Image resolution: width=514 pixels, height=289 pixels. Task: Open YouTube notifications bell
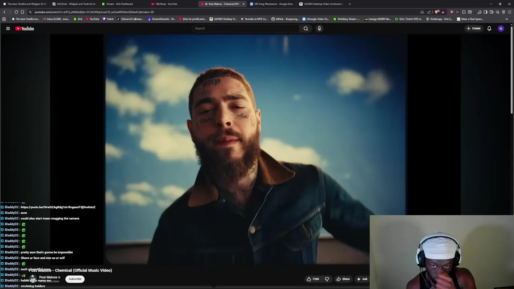click(489, 28)
